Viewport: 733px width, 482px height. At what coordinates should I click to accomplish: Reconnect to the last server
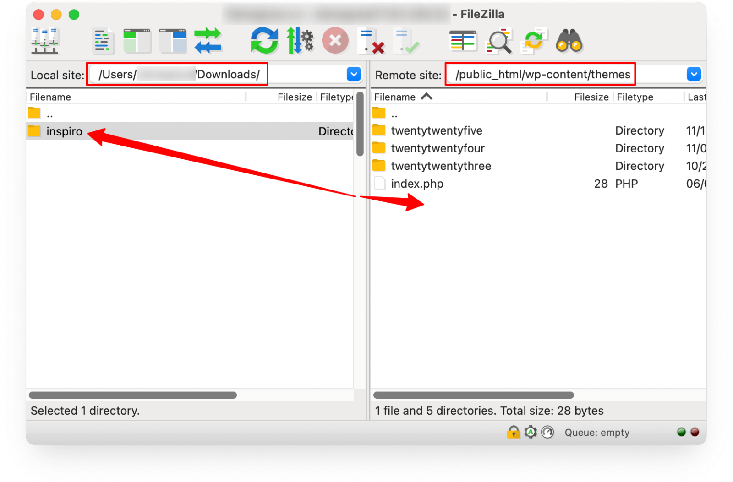pyautogui.click(x=407, y=41)
